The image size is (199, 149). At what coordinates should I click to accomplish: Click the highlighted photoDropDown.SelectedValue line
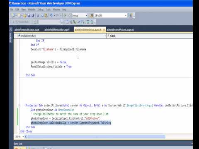click(71, 123)
